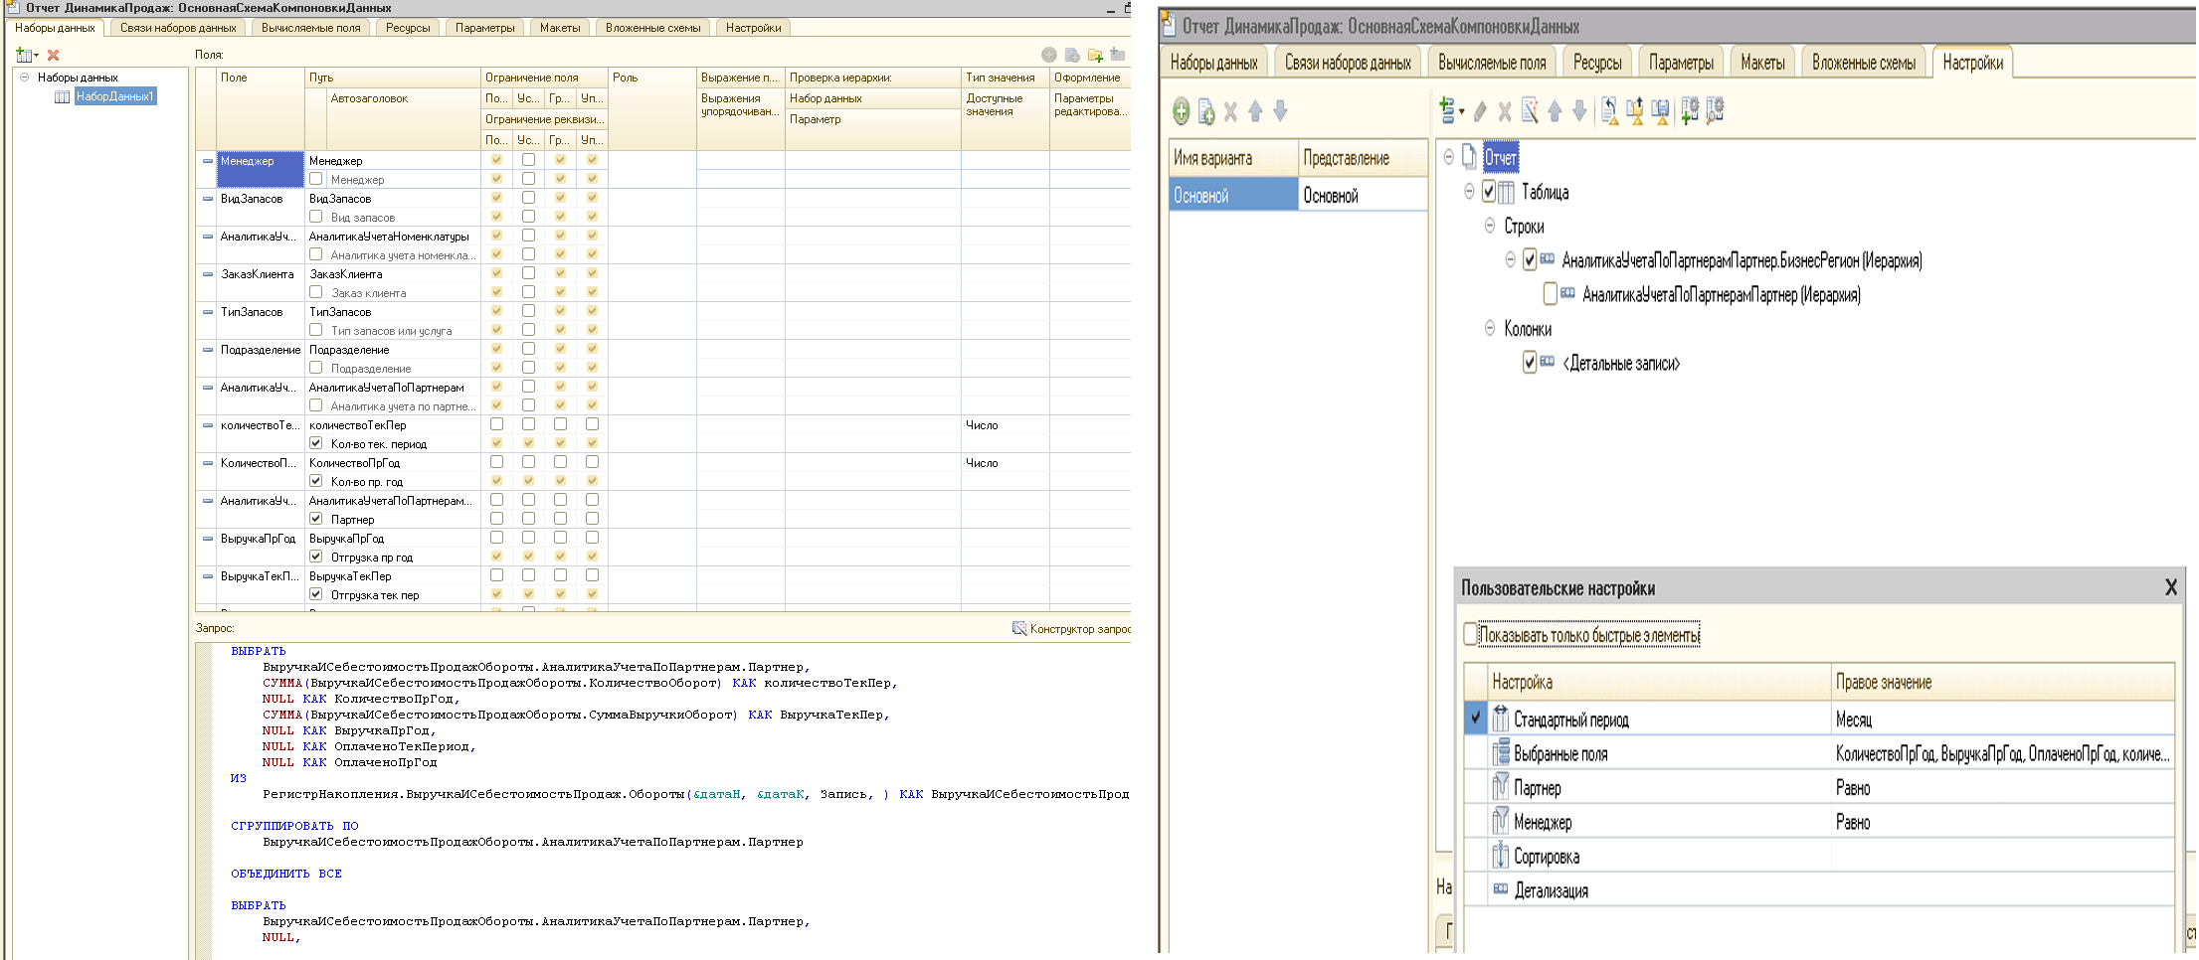Collapse the Колонки node in settings tree
This screenshot has height=960, width=2199.
(x=1489, y=328)
